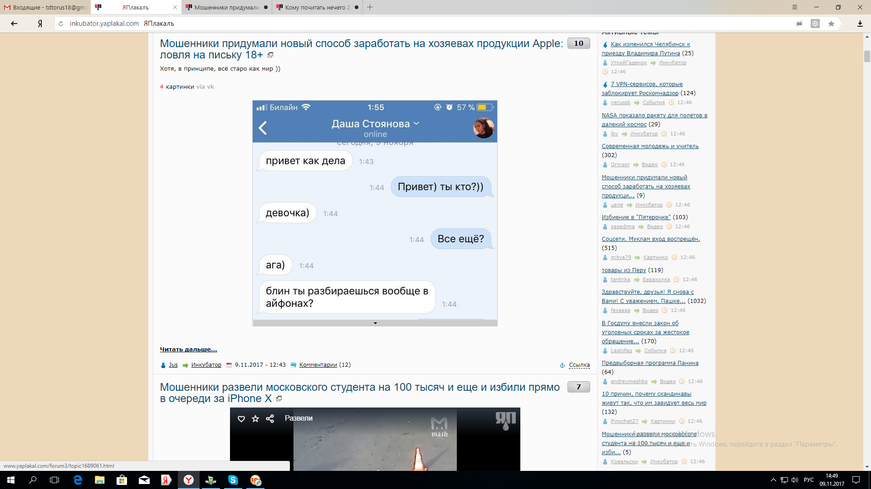Switch input language via 'РУС' indicator
This screenshot has width=871, height=489.
(808, 480)
